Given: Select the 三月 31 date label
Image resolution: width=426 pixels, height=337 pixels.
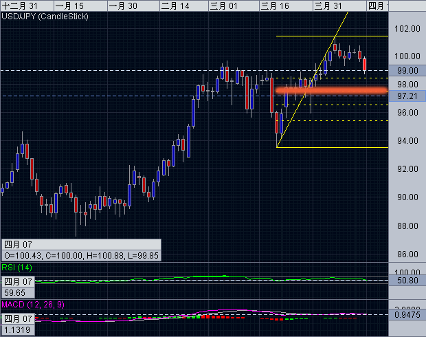Looking at the screenshot, I should 328,6.
